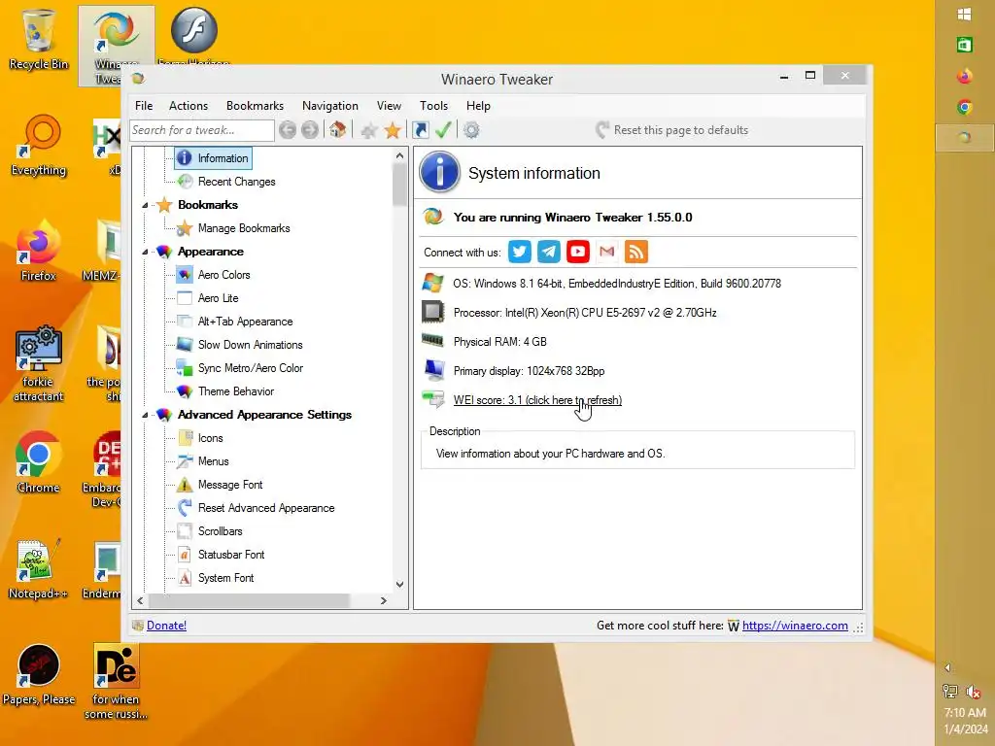This screenshot has width=995, height=746.
Task: Open the View menu
Action: (x=389, y=106)
